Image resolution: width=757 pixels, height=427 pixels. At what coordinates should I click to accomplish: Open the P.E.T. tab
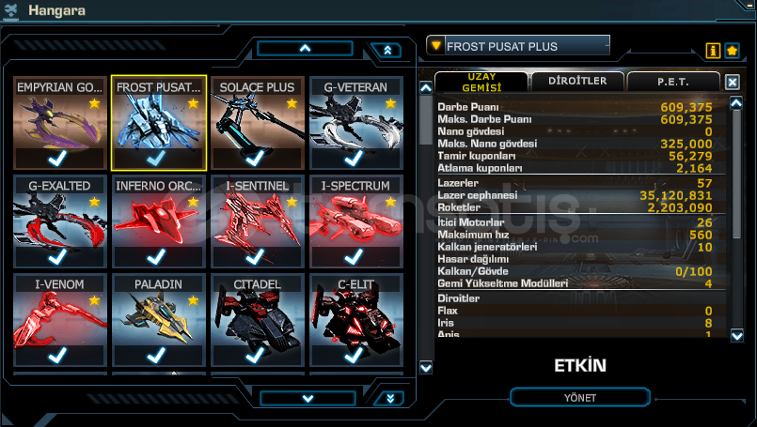673,82
